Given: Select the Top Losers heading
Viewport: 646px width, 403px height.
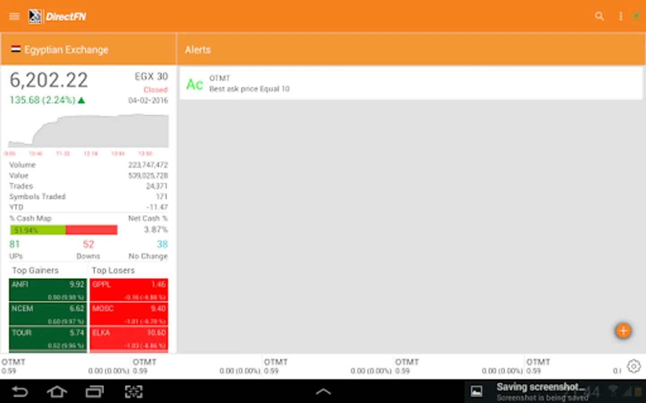Looking at the screenshot, I should 113,270.
